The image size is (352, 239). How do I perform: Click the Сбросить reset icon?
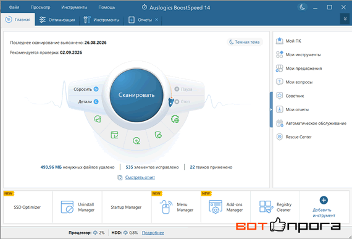click(x=96, y=89)
